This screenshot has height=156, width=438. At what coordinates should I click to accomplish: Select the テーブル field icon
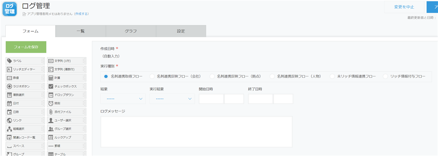tap(51, 154)
